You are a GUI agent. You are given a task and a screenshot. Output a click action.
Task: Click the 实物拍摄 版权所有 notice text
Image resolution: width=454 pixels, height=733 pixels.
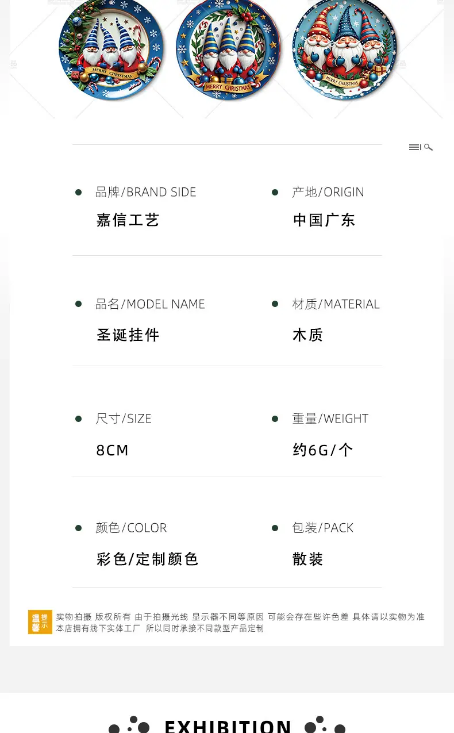tap(93, 617)
